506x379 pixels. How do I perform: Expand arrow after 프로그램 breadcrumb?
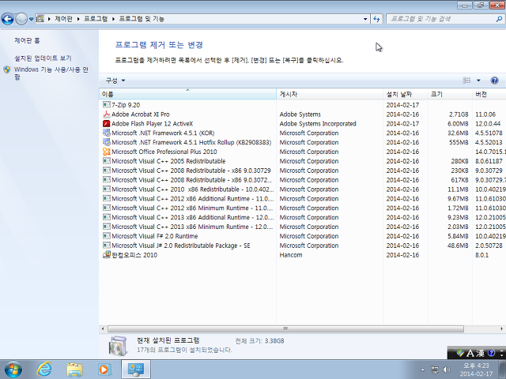pos(114,19)
